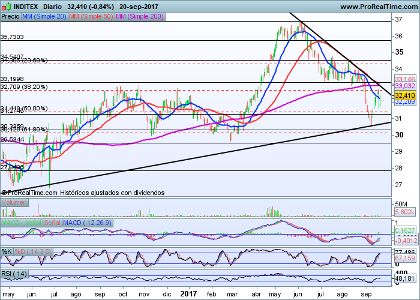Viewport: 420px width, 300px height.
Task: Click the 50M volume scale value
Action: click(x=401, y=204)
